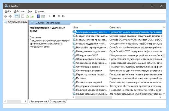Start the service with the Play icon

[49, 16]
